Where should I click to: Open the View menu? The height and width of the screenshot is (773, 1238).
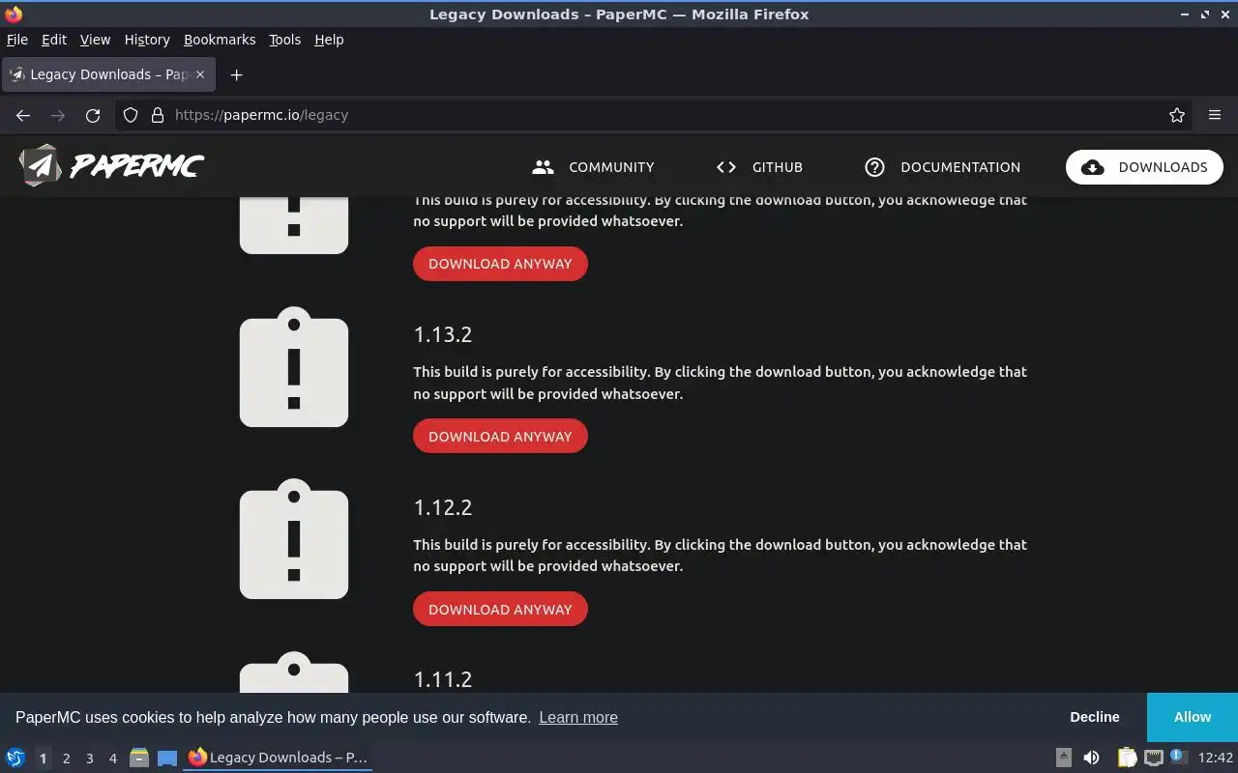coord(95,40)
